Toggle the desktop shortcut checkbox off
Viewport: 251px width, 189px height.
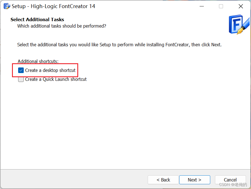point(21,70)
